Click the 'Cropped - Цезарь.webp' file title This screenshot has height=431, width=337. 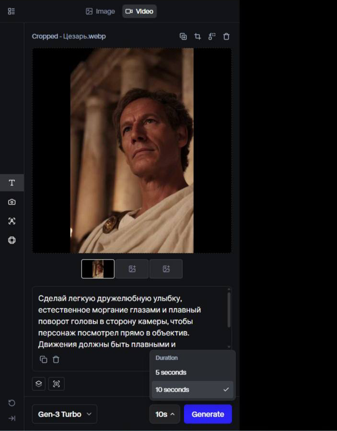(x=69, y=36)
